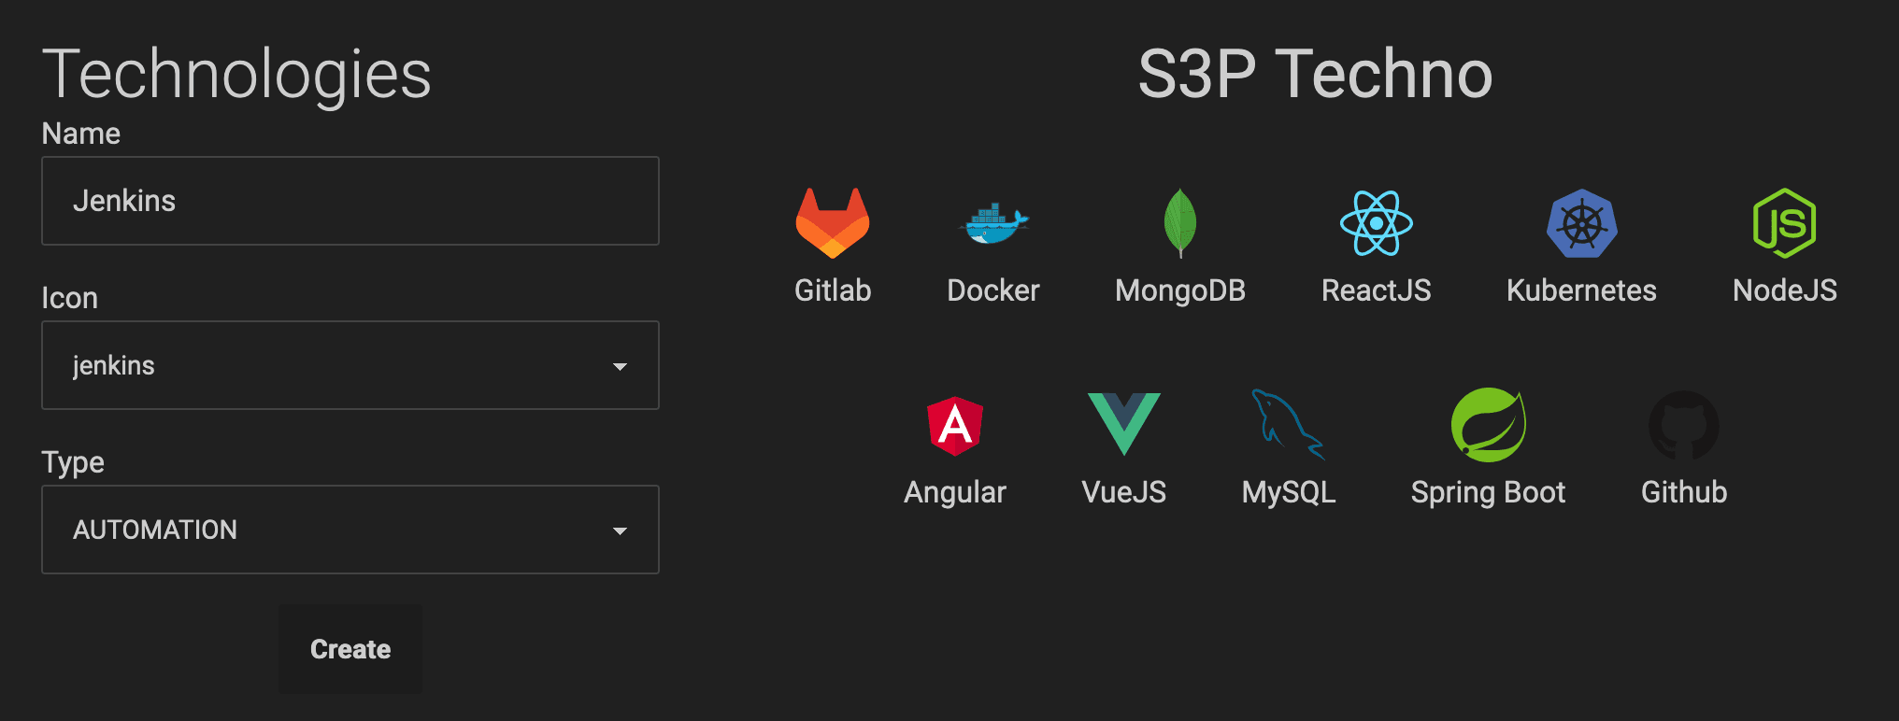This screenshot has height=721, width=1899.
Task: Select the NodeJS hexagon icon
Action: 1784,223
